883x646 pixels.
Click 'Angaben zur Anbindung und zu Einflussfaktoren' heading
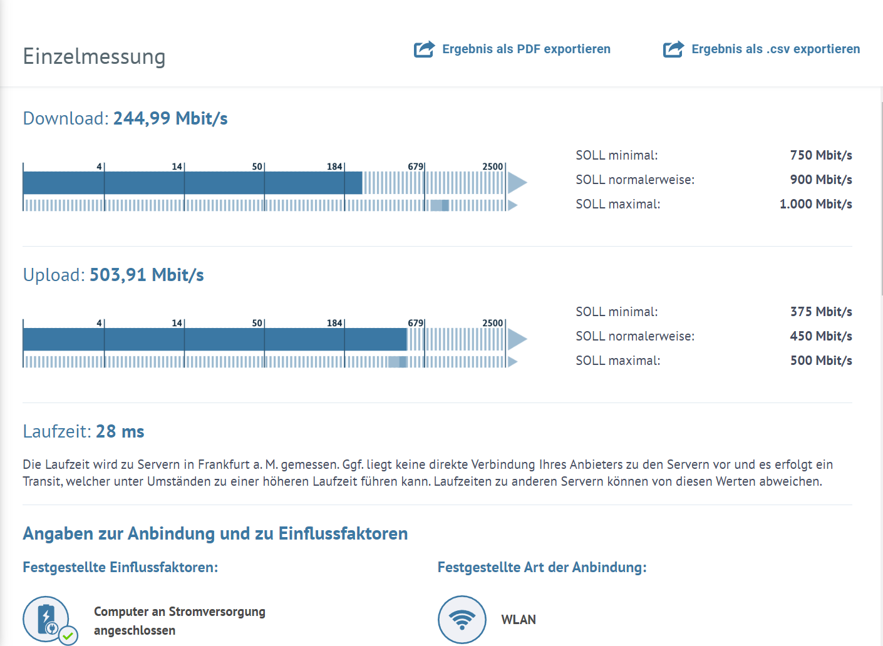click(215, 533)
